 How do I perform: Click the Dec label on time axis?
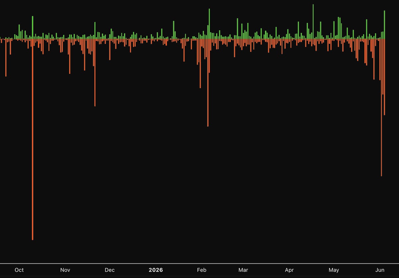tap(110, 270)
